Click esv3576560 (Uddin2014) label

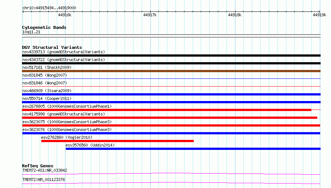90,145
